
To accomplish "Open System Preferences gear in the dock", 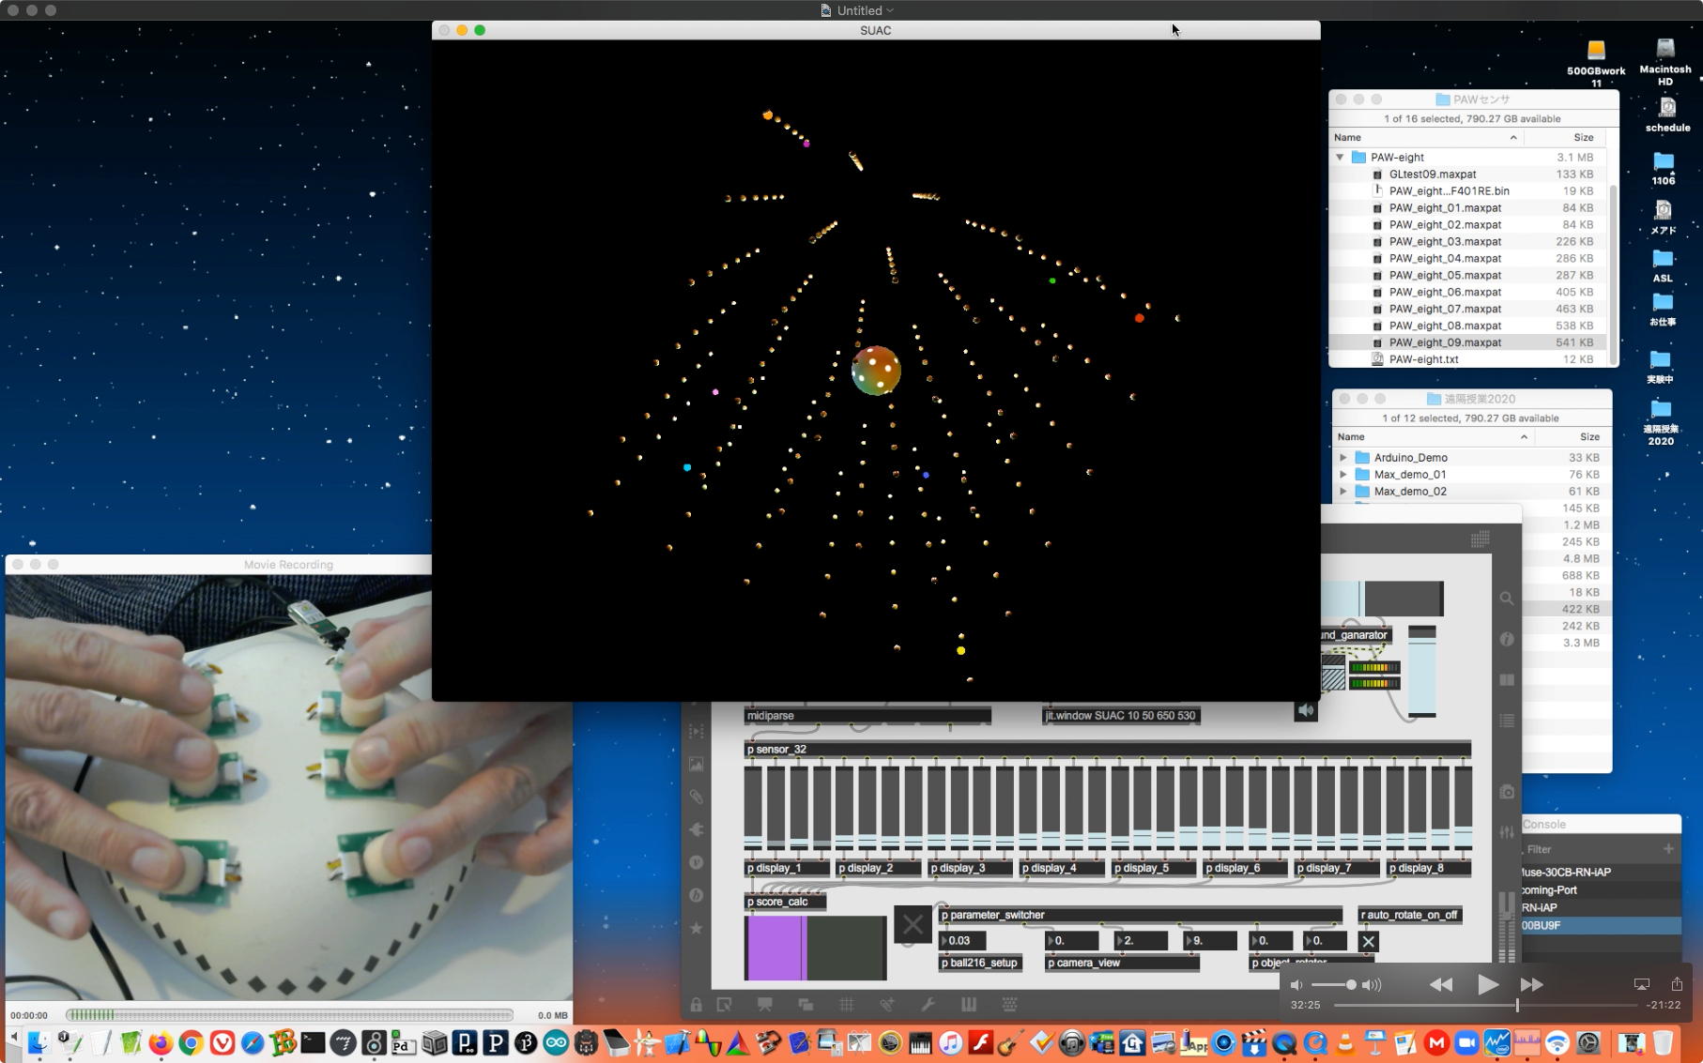I will [1588, 1042].
